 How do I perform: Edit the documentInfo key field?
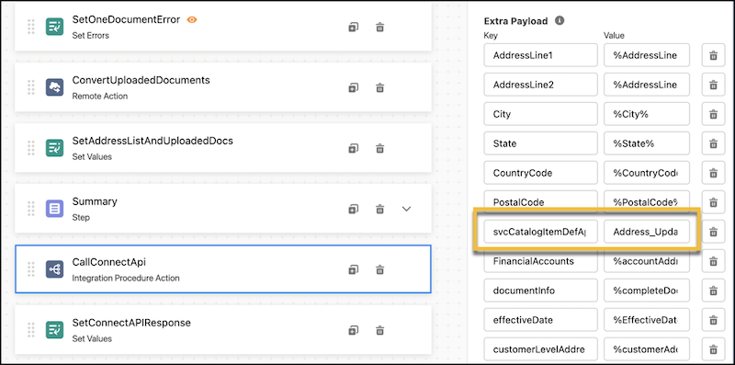pyautogui.click(x=540, y=291)
